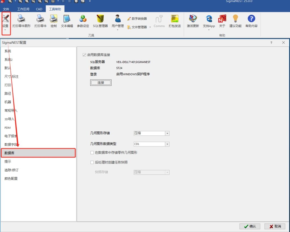Select 默认 in the config list
Screen dimensions: 290x232
pyautogui.click(x=8, y=68)
